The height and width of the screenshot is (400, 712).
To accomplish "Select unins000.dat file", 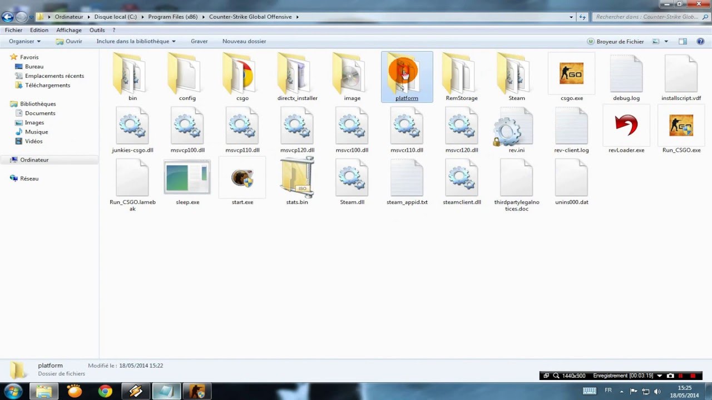I will 571,182.
